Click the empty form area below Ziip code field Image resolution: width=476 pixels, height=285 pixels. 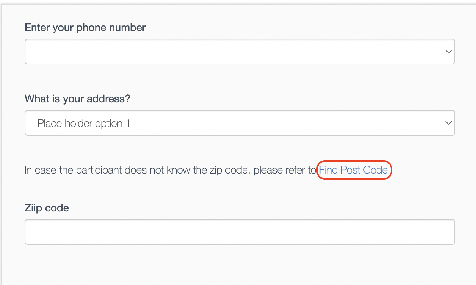[240, 265]
